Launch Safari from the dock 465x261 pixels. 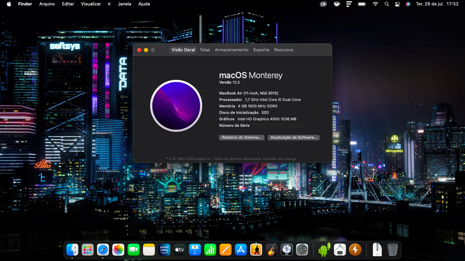click(x=103, y=250)
